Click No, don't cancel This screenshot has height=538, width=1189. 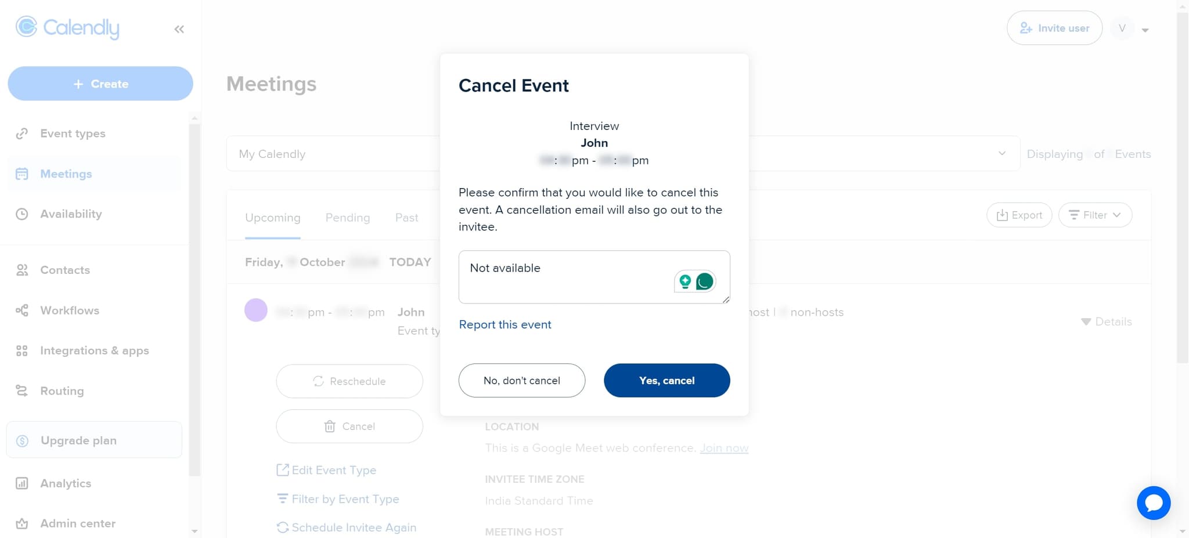click(521, 380)
